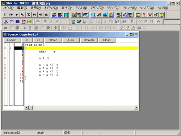The width and height of the screenshot is (181, 136).
Task: Open the 表示(V) menu
Action: pyautogui.click(x=36, y=8)
